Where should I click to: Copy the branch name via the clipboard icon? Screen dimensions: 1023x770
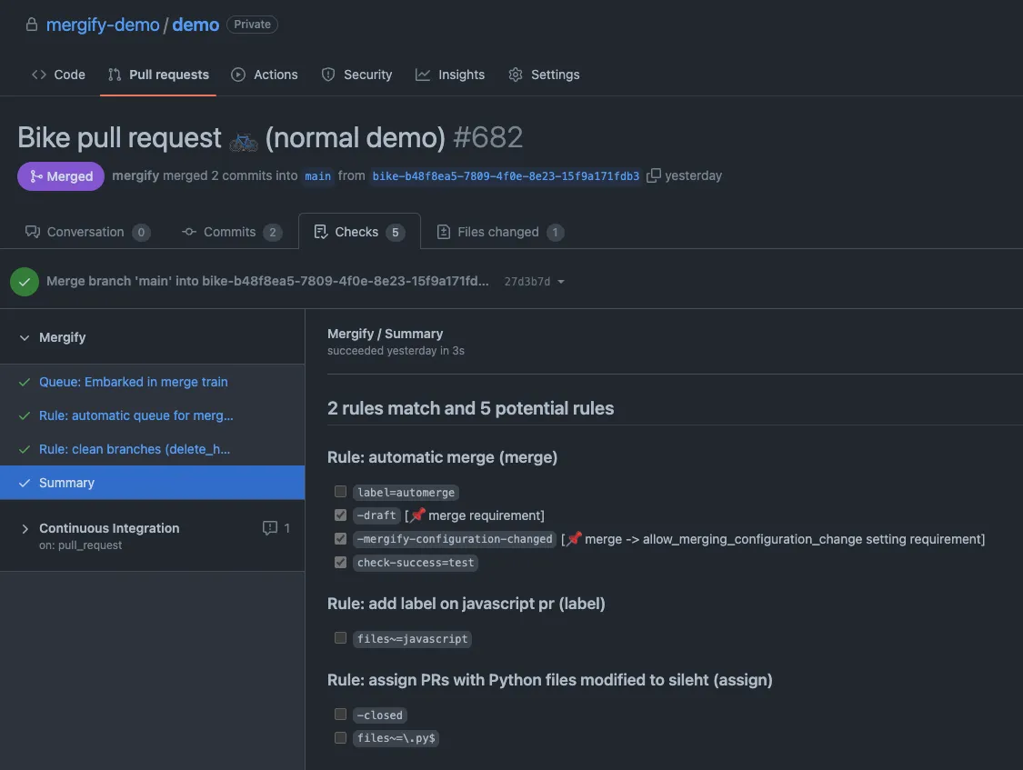pyautogui.click(x=654, y=175)
